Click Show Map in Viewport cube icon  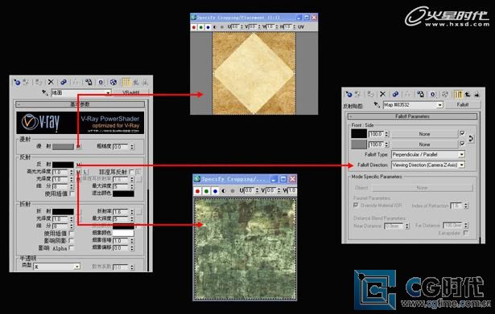point(113,82)
